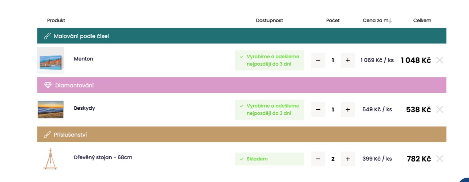This screenshot has width=469, height=182.
Task: Click the diamond icon in Diamantování header
Action: (x=48, y=85)
